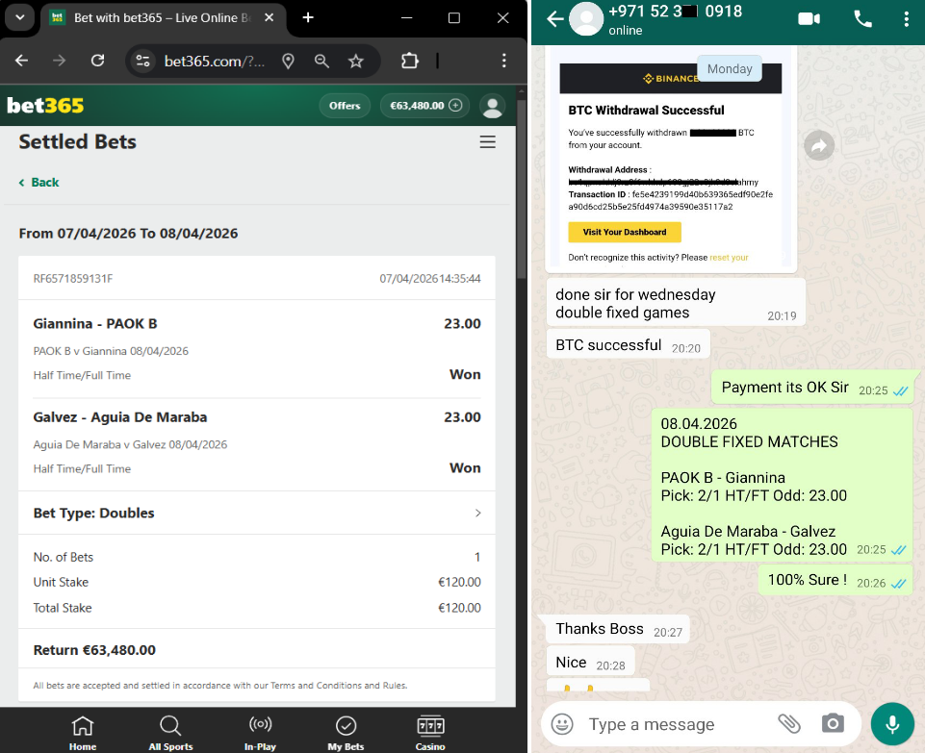
Task: Click the Back link
Action: coord(39,183)
